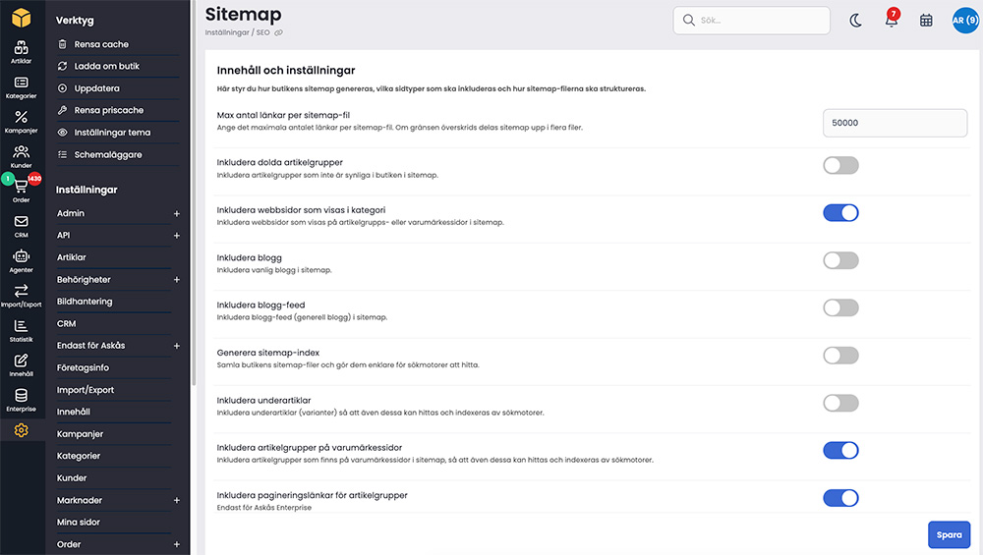Open the SEO breadcrumb link
Image resolution: width=983 pixels, height=555 pixels.
262,32
